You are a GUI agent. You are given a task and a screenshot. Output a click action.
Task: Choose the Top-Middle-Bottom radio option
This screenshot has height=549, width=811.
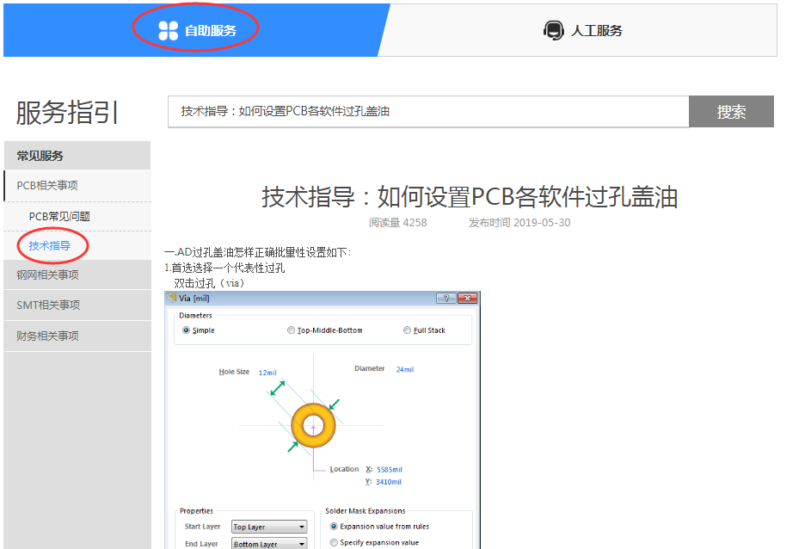tap(291, 330)
